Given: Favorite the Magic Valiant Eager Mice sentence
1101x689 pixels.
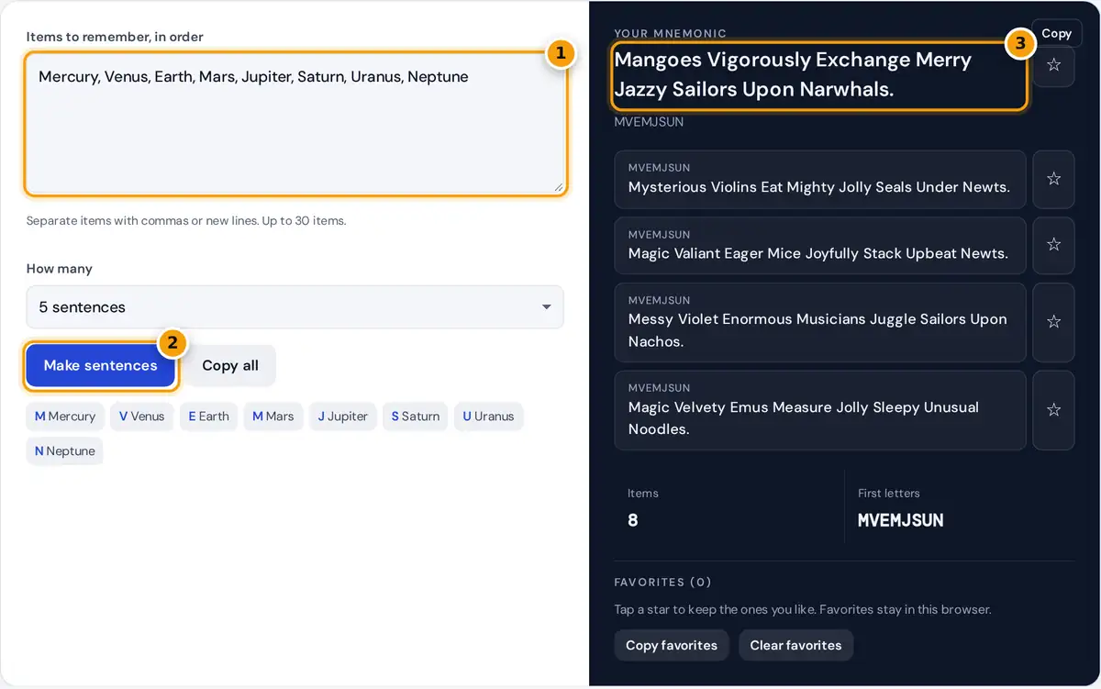Looking at the screenshot, I should [x=1053, y=246].
